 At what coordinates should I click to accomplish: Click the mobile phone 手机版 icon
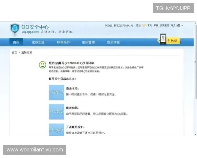[163, 39]
